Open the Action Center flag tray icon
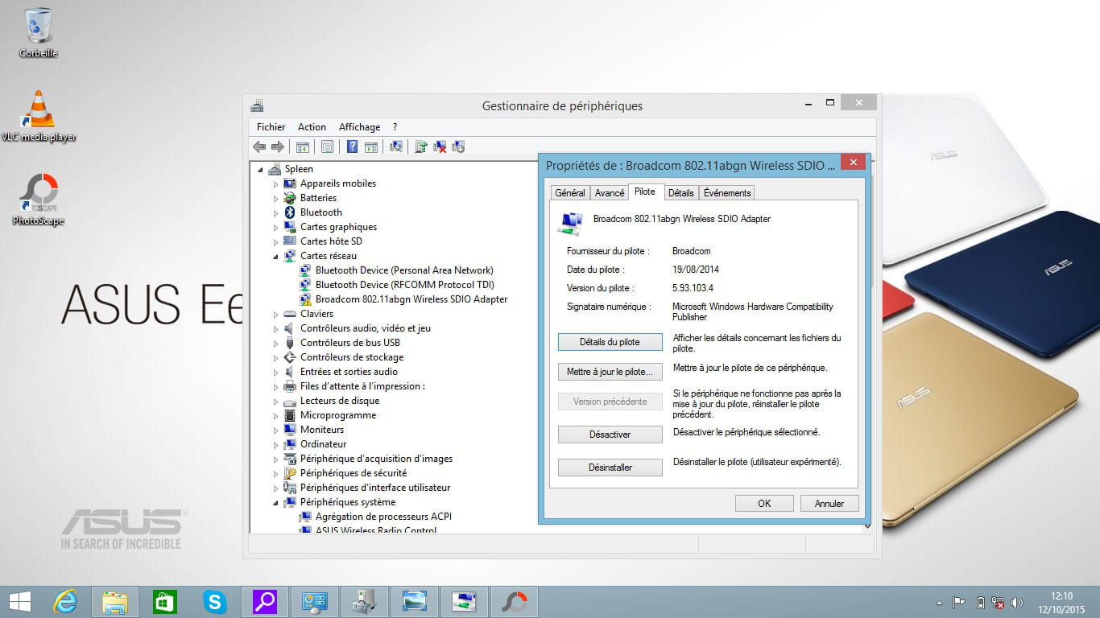Image resolution: width=1100 pixels, height=618 pixels. pos(959,603)
